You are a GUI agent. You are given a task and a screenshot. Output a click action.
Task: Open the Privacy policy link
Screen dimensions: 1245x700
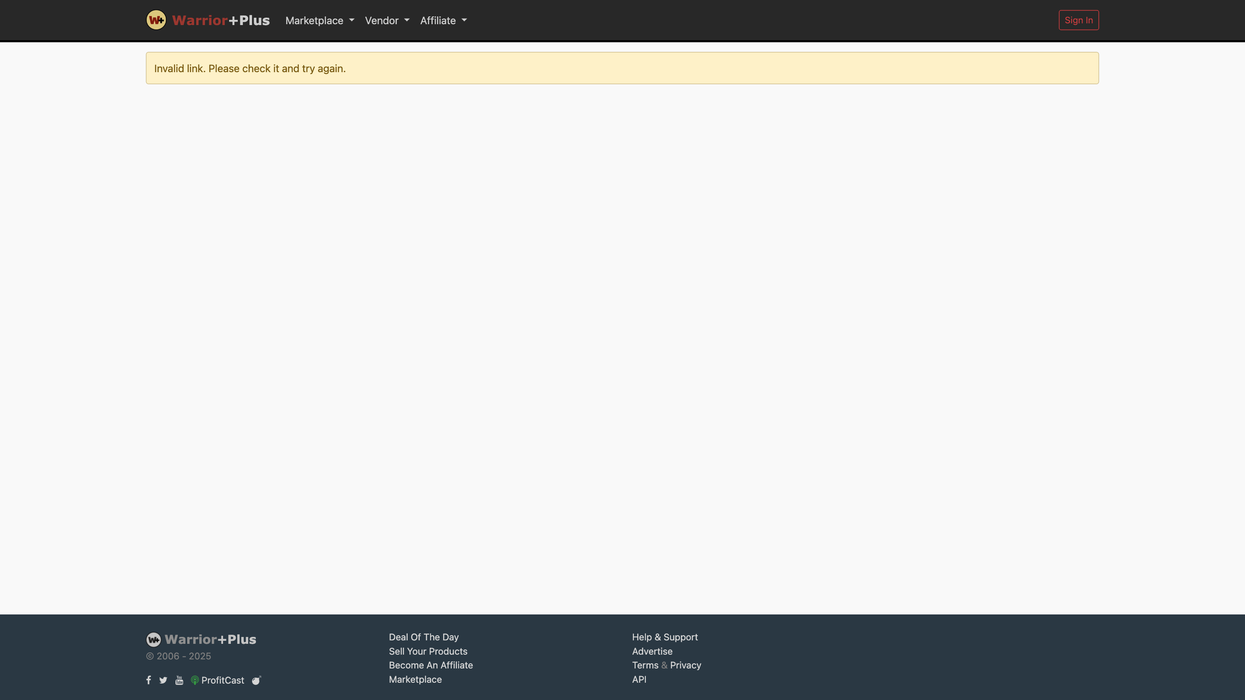click(685, 665)
